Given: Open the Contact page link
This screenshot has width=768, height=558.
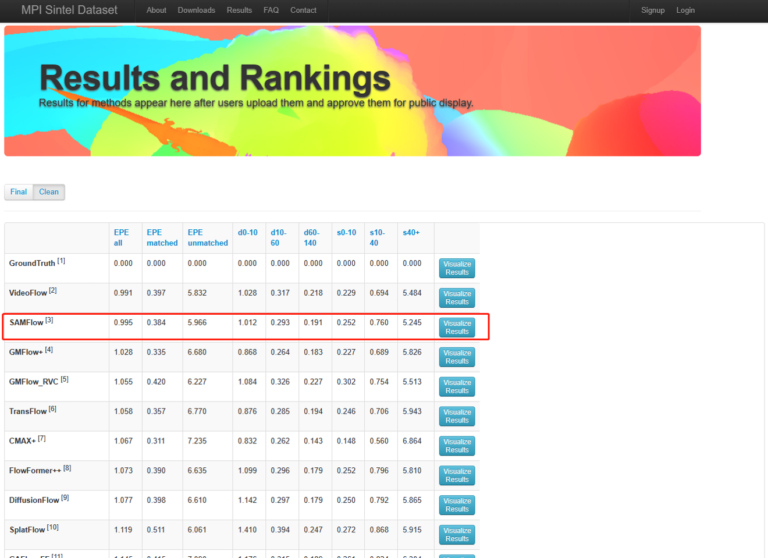Looking at the screenshot, I should pos(303,10).
